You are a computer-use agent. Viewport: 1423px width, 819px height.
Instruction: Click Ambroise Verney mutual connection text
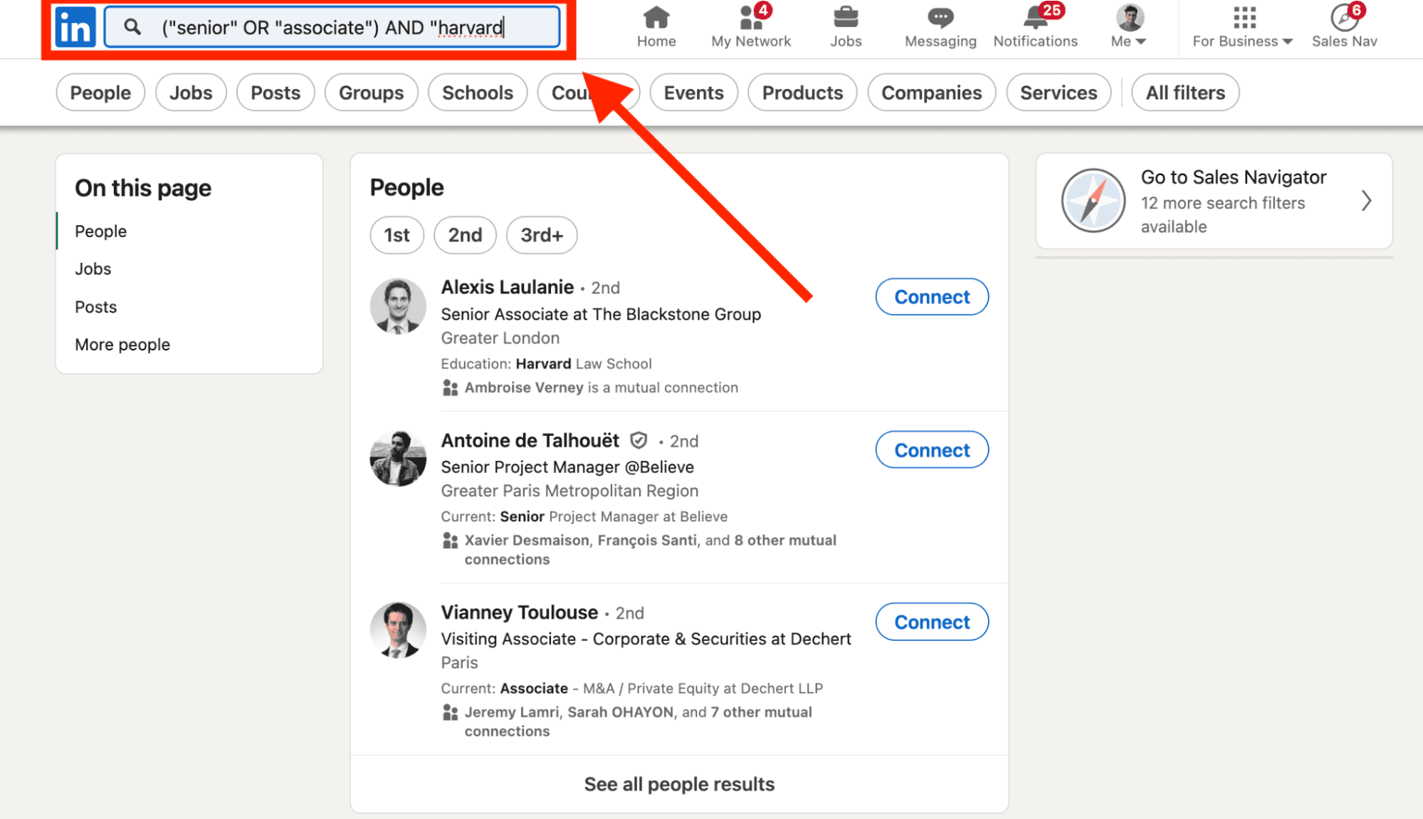click(x=602, y=388)
